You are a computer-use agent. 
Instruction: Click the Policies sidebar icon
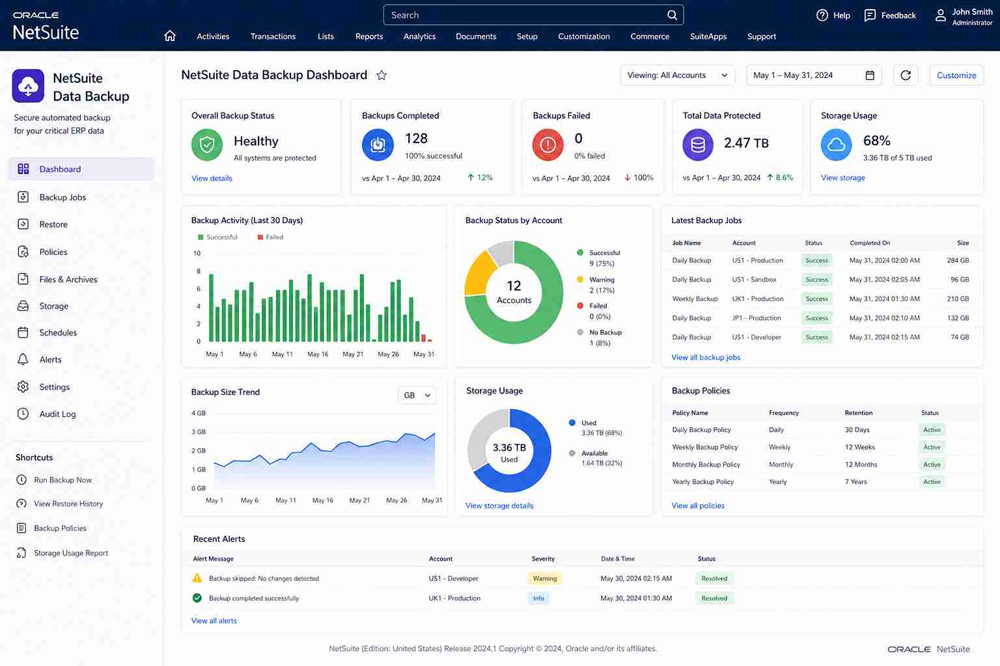click(x=23, y=252)
